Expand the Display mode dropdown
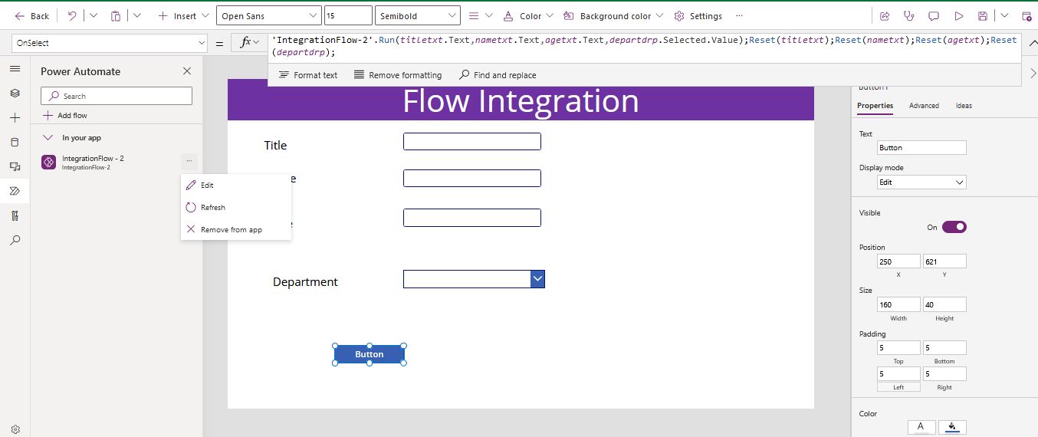 921,182
